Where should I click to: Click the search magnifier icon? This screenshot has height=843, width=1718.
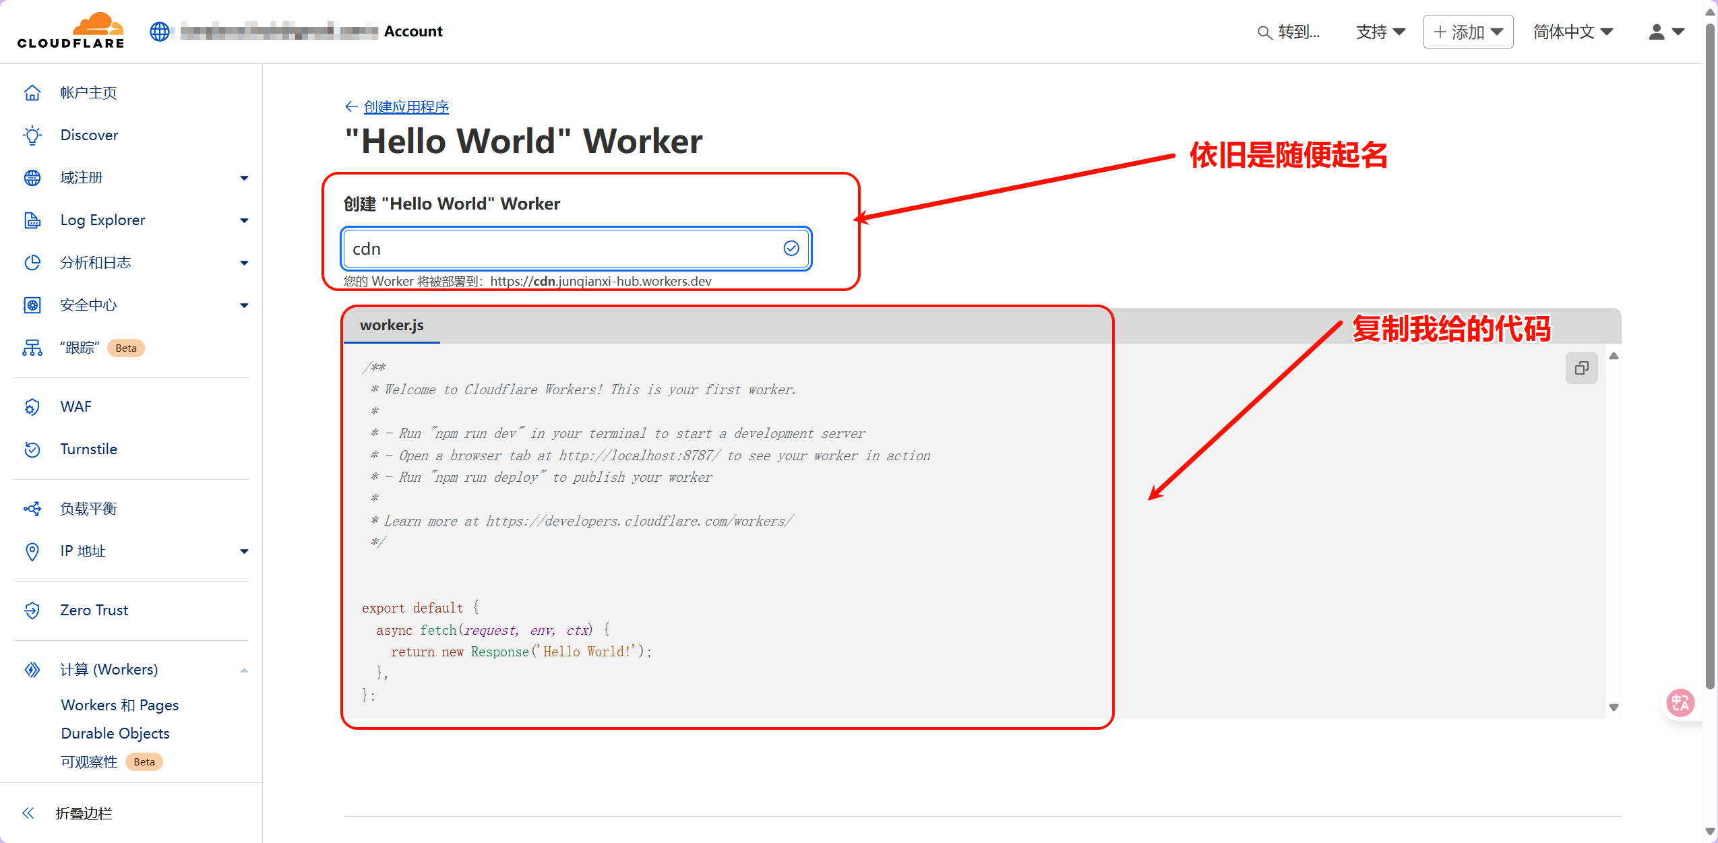click(x=1264, y=32)
